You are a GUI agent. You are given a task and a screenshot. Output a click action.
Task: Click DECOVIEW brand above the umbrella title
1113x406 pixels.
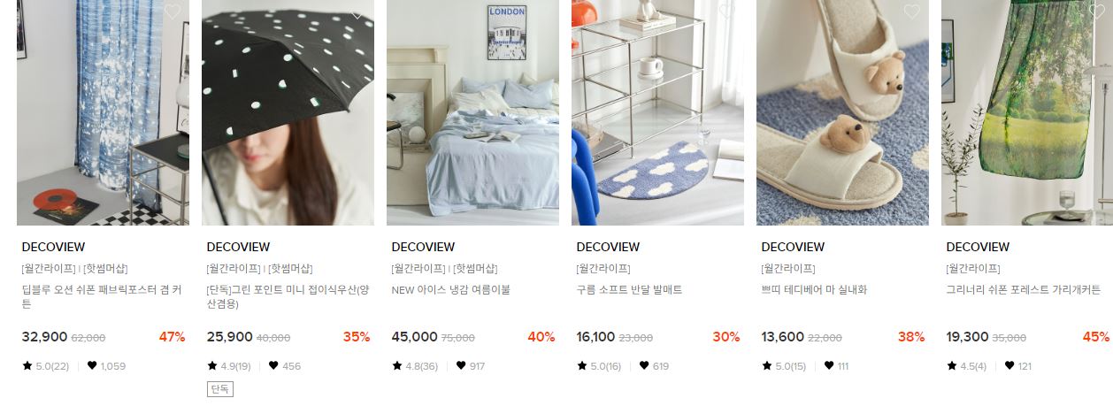pos(238,247)
